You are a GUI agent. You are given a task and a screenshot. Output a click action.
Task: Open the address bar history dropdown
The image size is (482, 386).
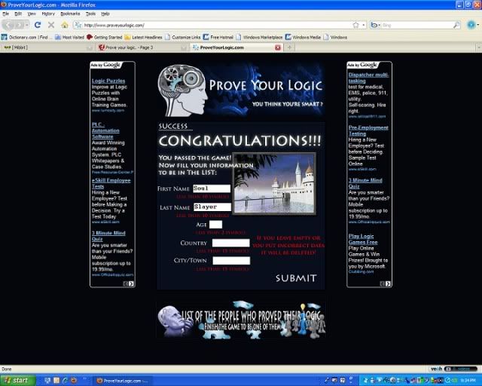(x=364, y=25)
